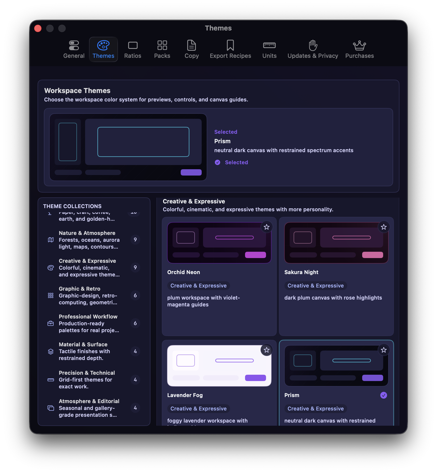The height and width of the screenshot is (473, 437).
Task: Switch to the Ratios tab
Action: [x=133, y=49]
